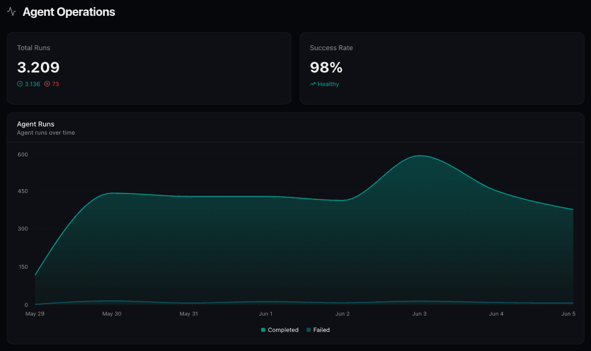Click the Agent Operations heading
591x351 pixels.
coord(69,12)
